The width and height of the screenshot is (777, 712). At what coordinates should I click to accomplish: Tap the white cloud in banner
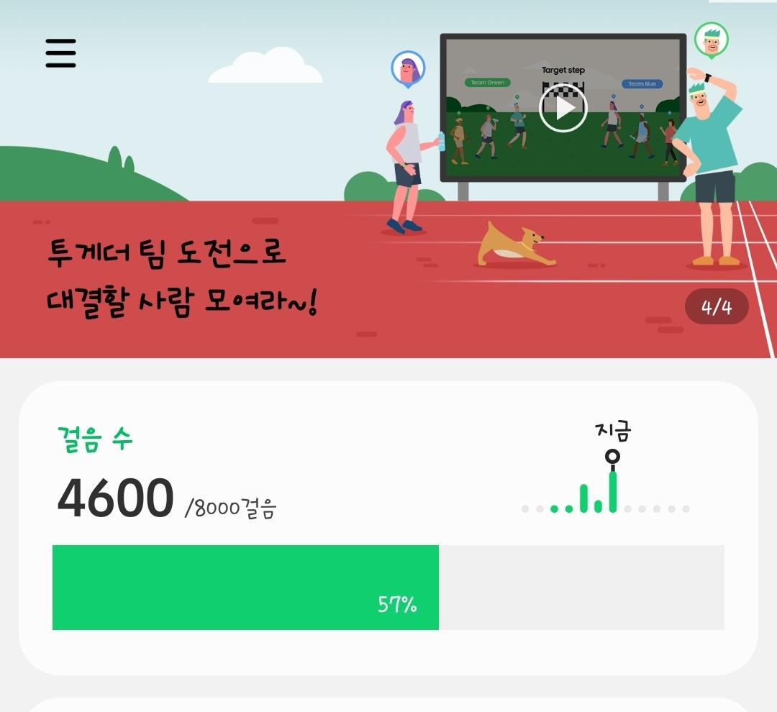click(265, 65)
